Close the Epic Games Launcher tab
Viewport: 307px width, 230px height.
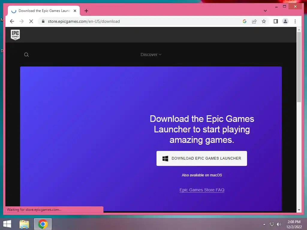tap(75, 11)
